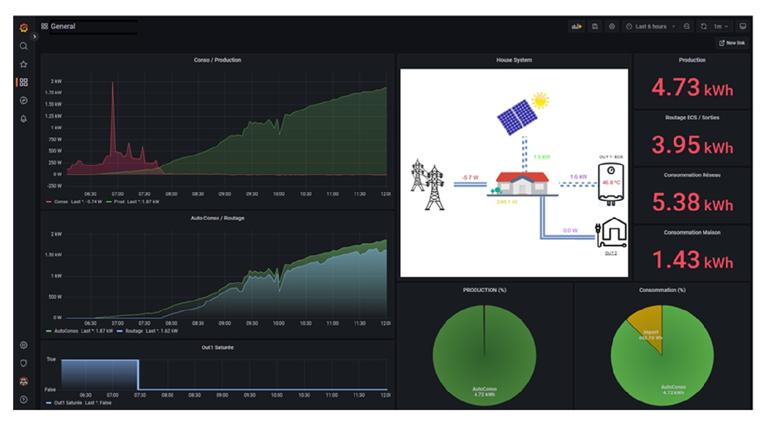This screenshot has height=423, width=771.
Task: Open Starred dashboards star icon
Action: pos(24,64)
